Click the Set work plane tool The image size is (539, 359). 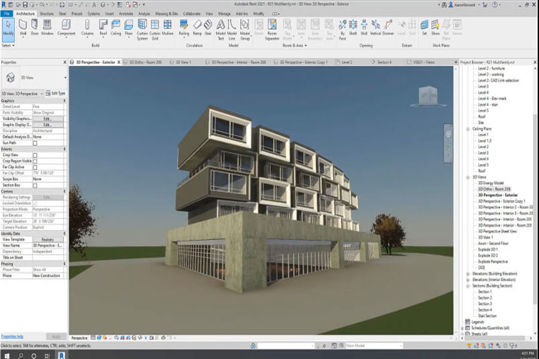[425, 28]
